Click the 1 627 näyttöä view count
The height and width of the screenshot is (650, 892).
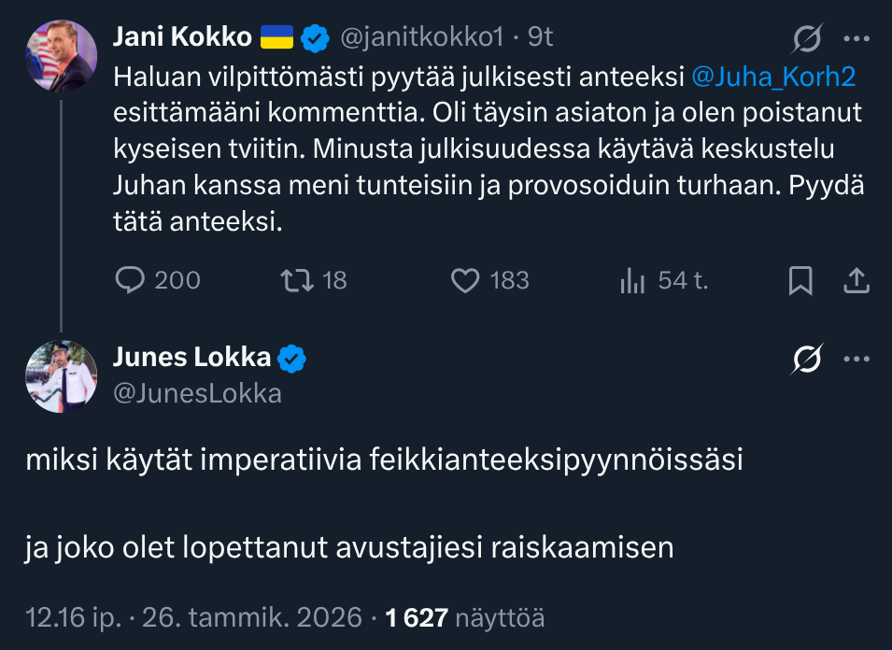(x=464, y=616)
